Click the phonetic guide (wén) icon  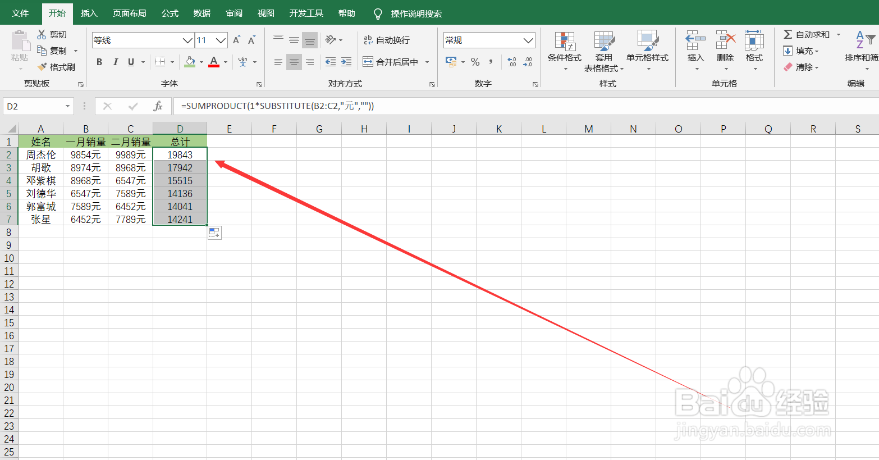242,62
